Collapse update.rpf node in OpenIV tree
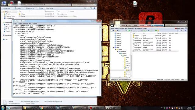The width and height of the screenshot is (195, 110). (117, 52)
